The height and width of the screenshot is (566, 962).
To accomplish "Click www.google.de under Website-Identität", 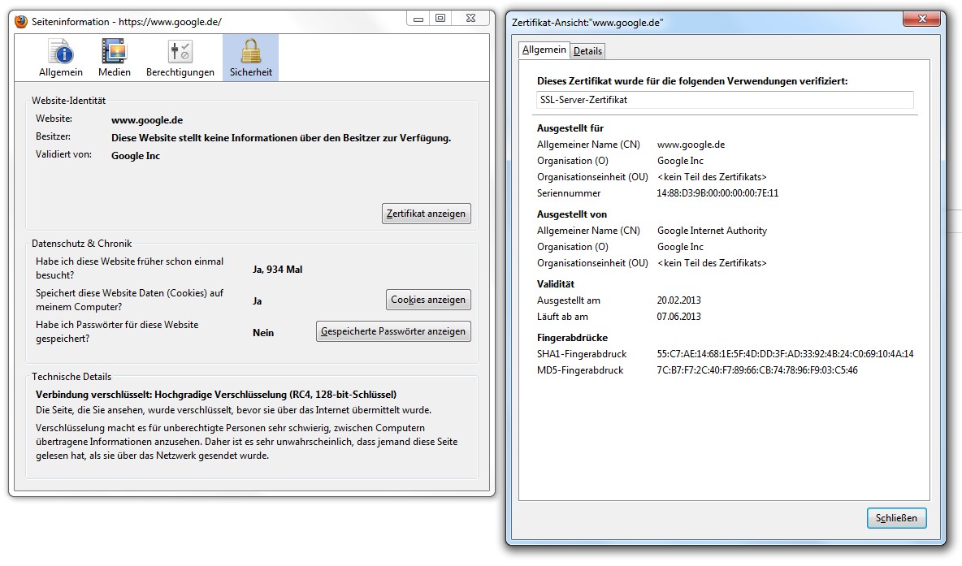I will (147, 120).
